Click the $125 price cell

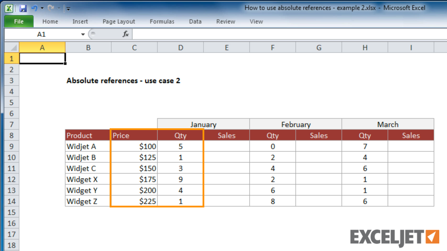point(134,157)
